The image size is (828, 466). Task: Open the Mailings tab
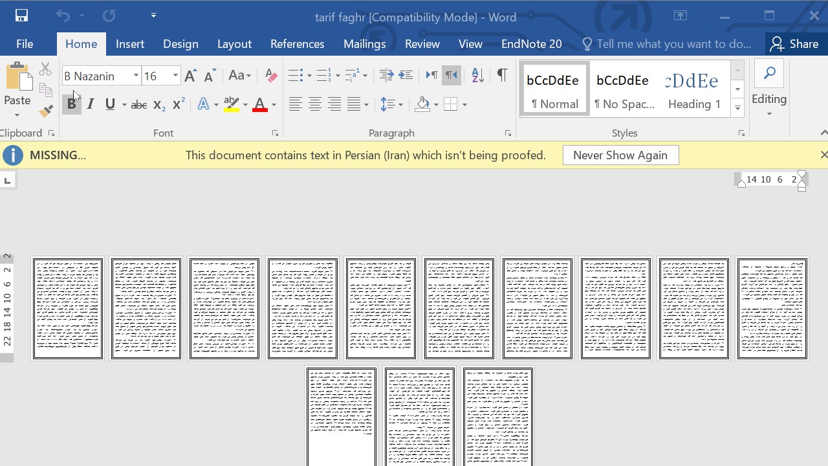click(x=365, y=44)
